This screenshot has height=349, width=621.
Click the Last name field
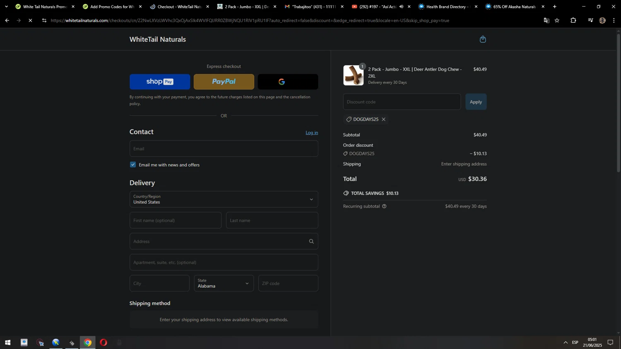[272, 220]
